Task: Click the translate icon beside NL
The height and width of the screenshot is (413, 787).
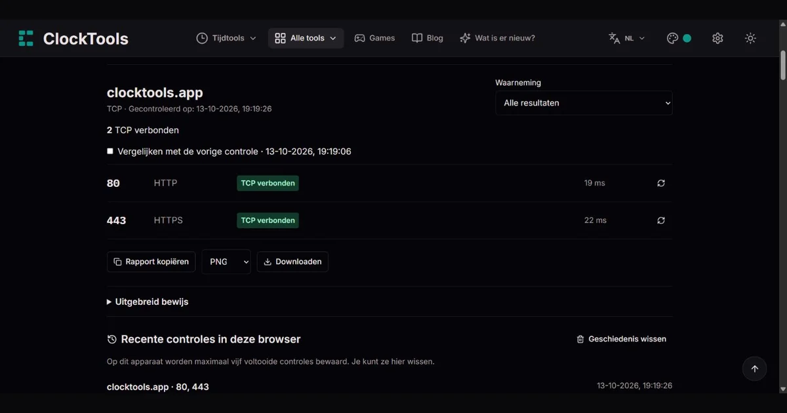Action: [x=615, y=38]
